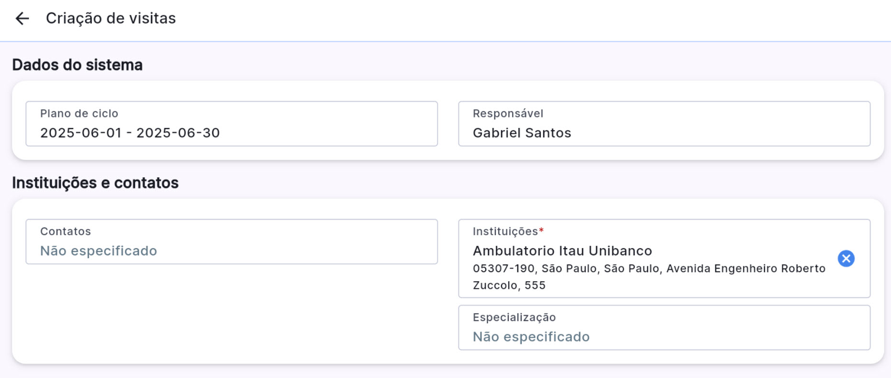891x378 pixels.
Task: Click the Instituições e contatos section heading
Action: pyautogui.click(x=95, y=183)
